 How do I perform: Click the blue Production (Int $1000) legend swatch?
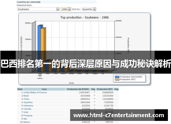pos(117,77)
